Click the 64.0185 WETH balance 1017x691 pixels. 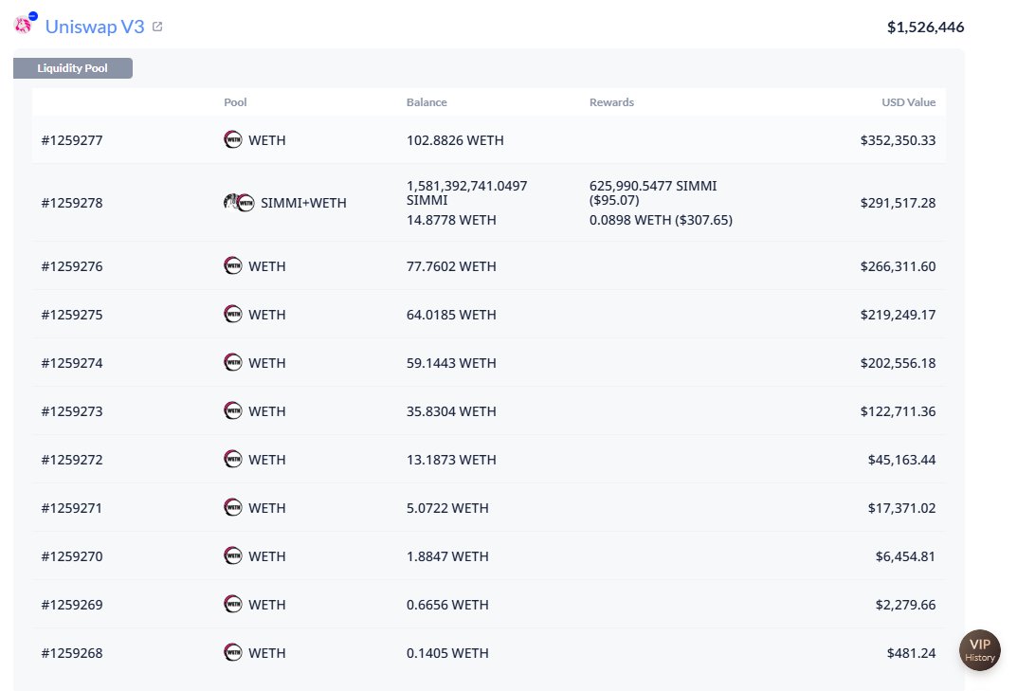pos(451,315)
